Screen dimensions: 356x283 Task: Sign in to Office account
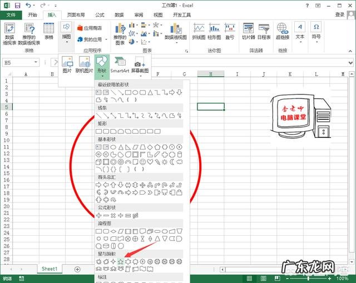(x=340, y=14)
